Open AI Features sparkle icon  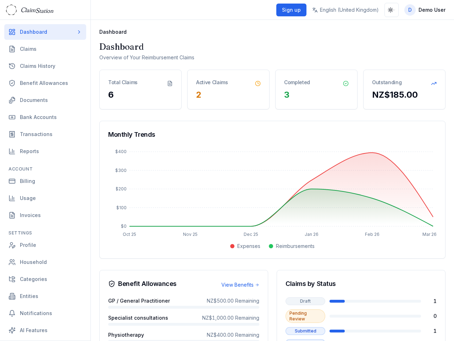[x=12, y=330]
